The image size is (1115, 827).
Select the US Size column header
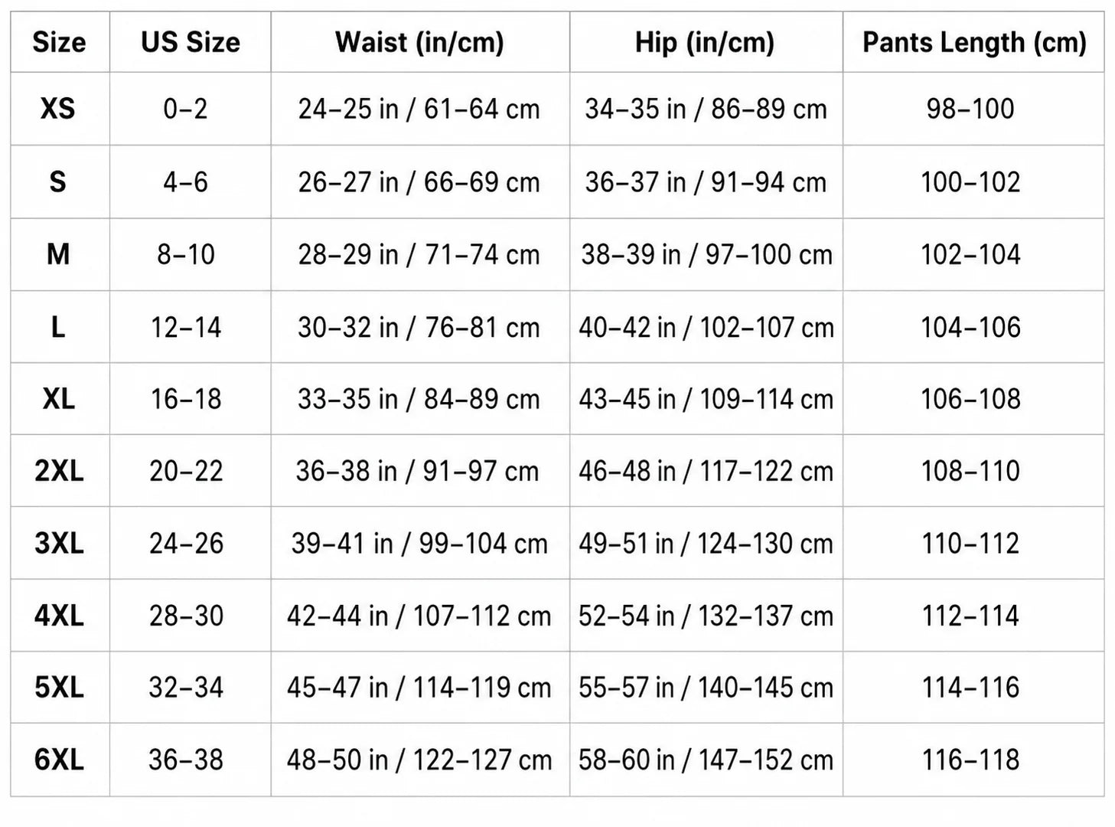[191, 42]
